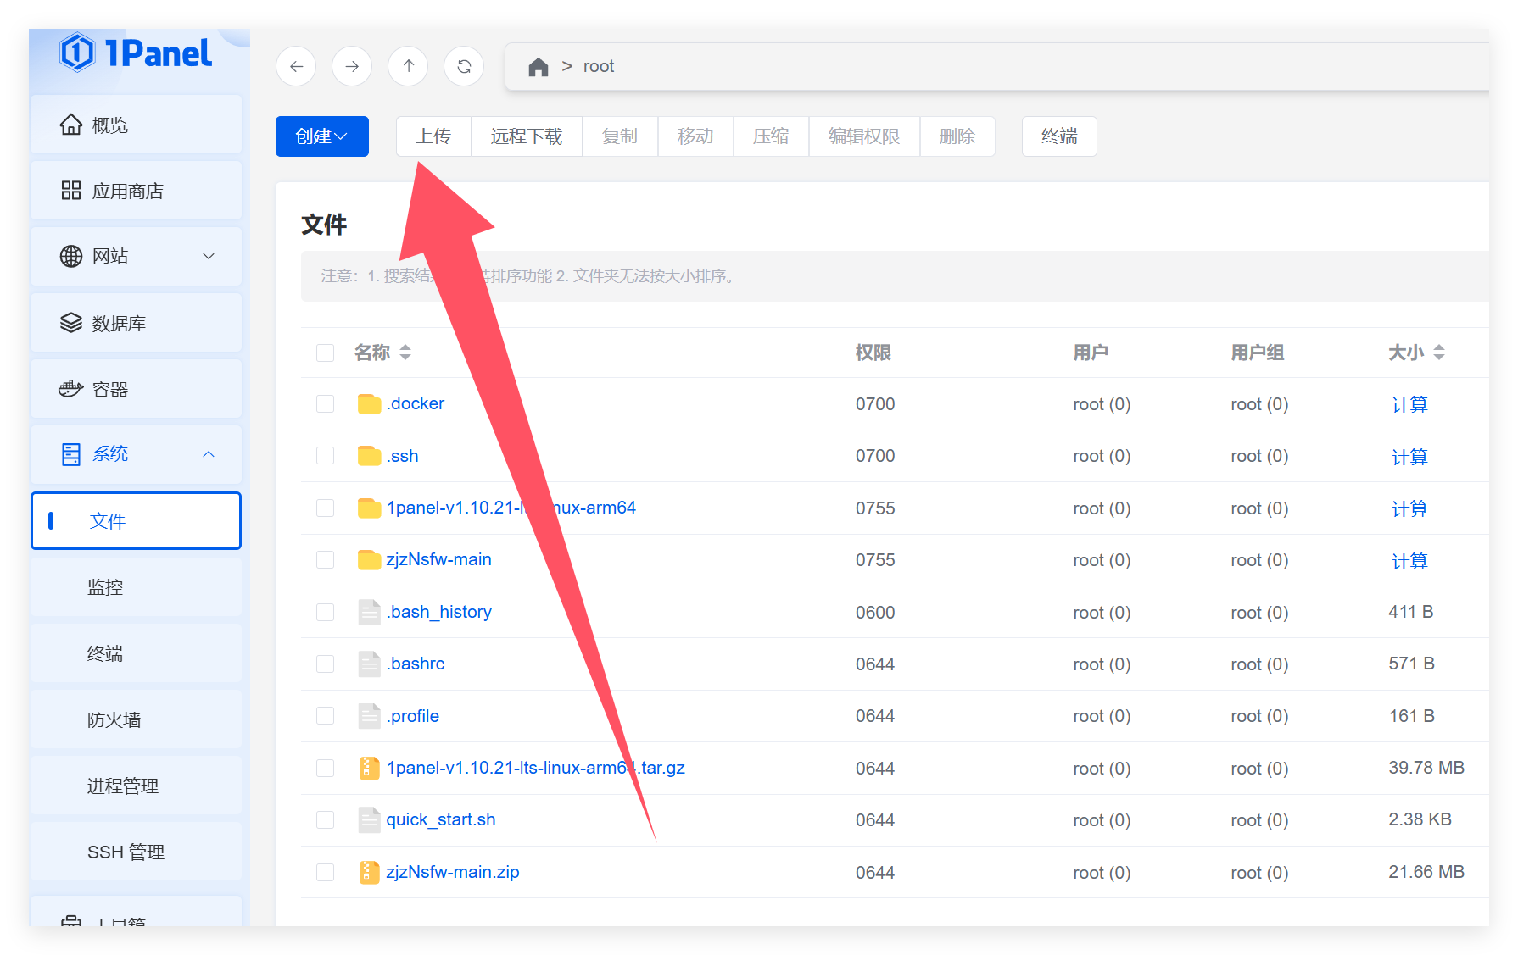Screen dimensions: 1518x955
Task: Click 计算 for the zjzNsfw-main folder
Action: click(x=1409, y=561)
